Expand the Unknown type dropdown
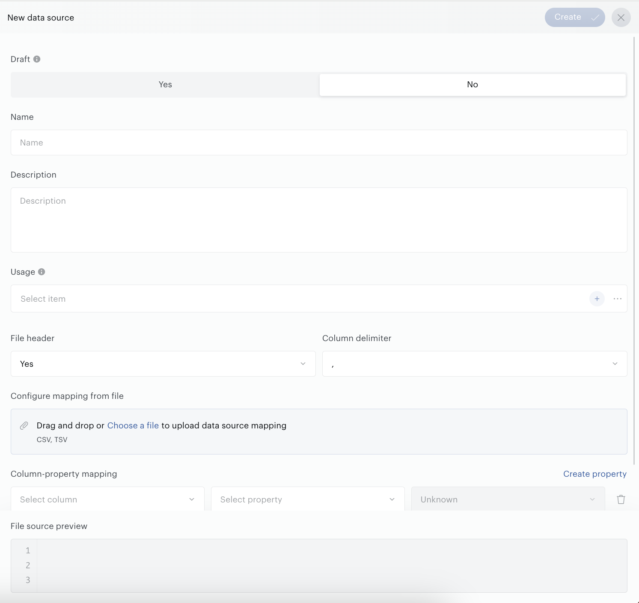This screenshot has width=639, height=603. pyautogui.click(x=508, y=499)
